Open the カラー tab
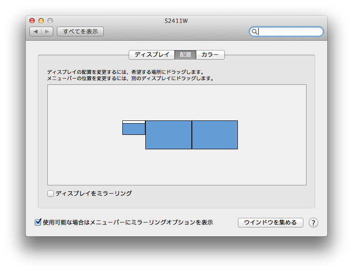 210,55
